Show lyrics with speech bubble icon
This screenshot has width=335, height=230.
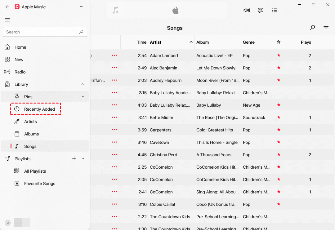[x=261, y=11]
